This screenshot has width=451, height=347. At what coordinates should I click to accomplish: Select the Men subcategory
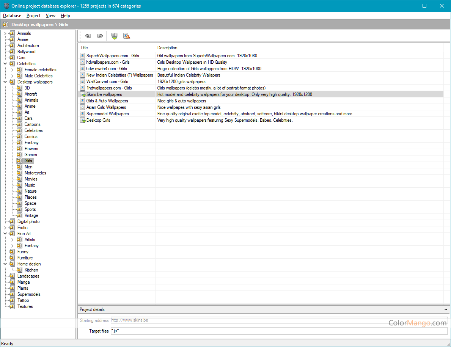(28, 167)
